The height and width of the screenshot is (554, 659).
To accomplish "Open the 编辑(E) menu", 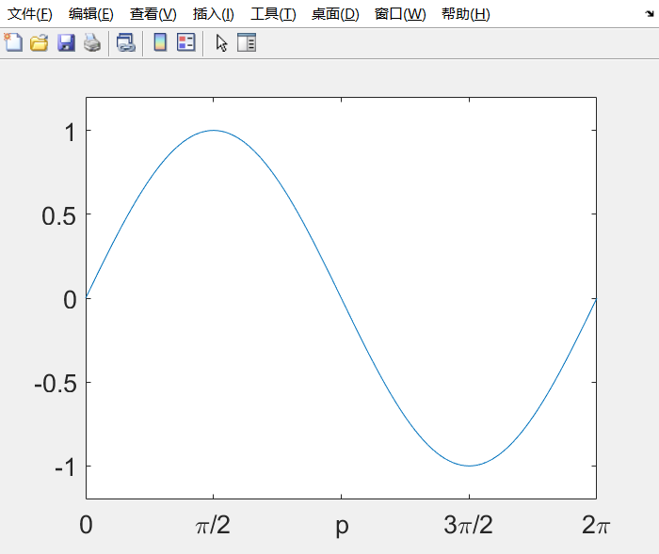I will [x=90, y=14].
